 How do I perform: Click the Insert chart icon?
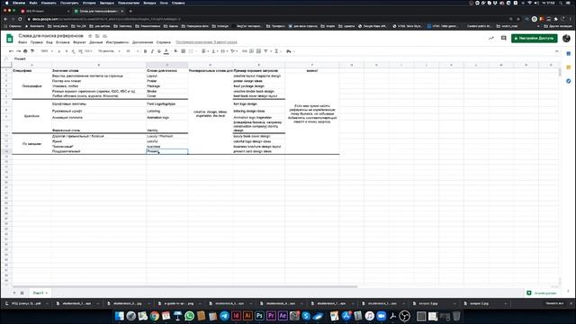[x=258, y=51]
